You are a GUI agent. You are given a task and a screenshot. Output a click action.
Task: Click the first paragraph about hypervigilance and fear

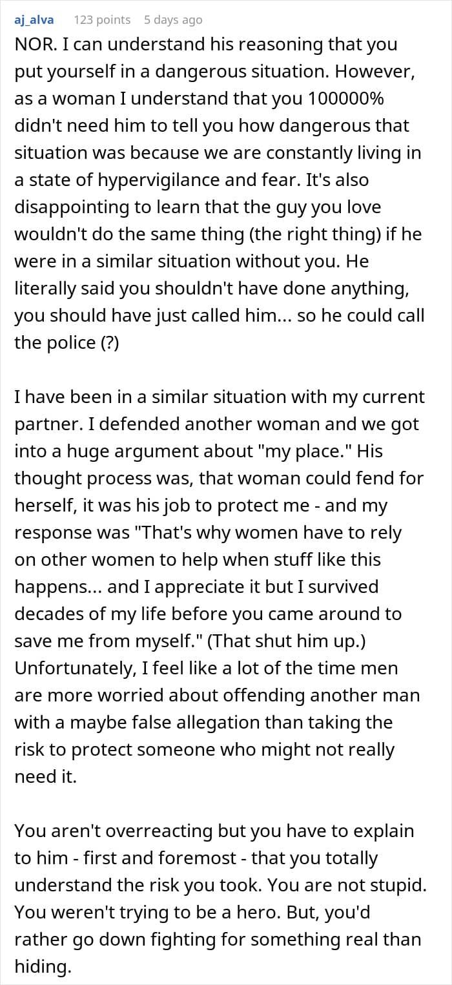220,194
